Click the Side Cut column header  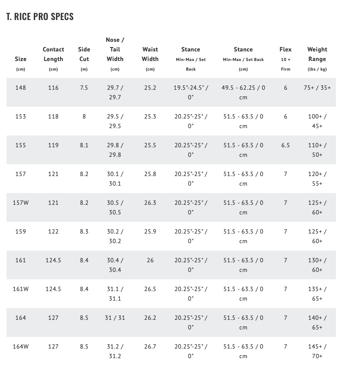click(84, 54)
